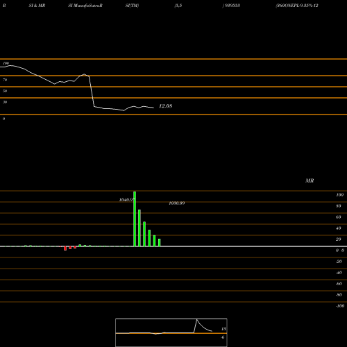The height and width of the screenshot is (347, 347).
Task: Click the header text 'SI & MR'
Action: [37, 6]
